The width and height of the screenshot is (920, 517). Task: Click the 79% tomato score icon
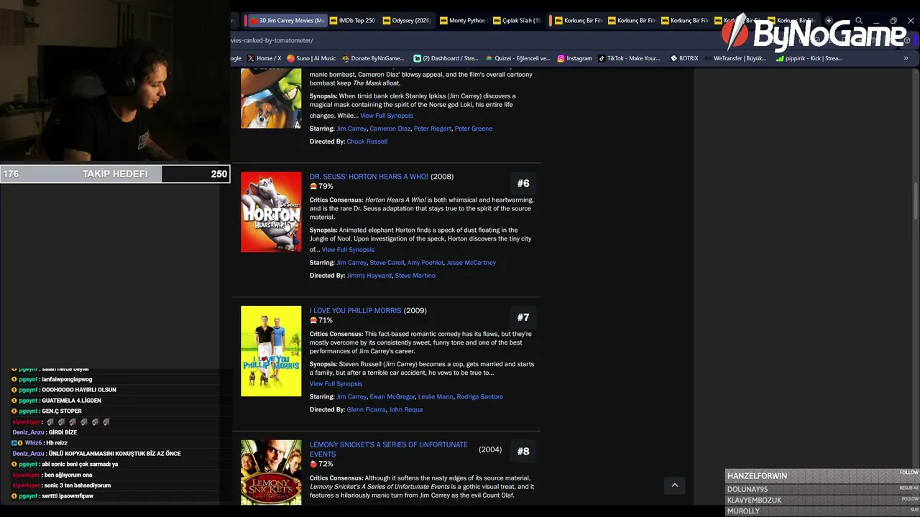click(x=313, y=187)
